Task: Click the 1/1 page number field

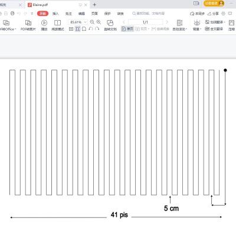Action: 145,22
